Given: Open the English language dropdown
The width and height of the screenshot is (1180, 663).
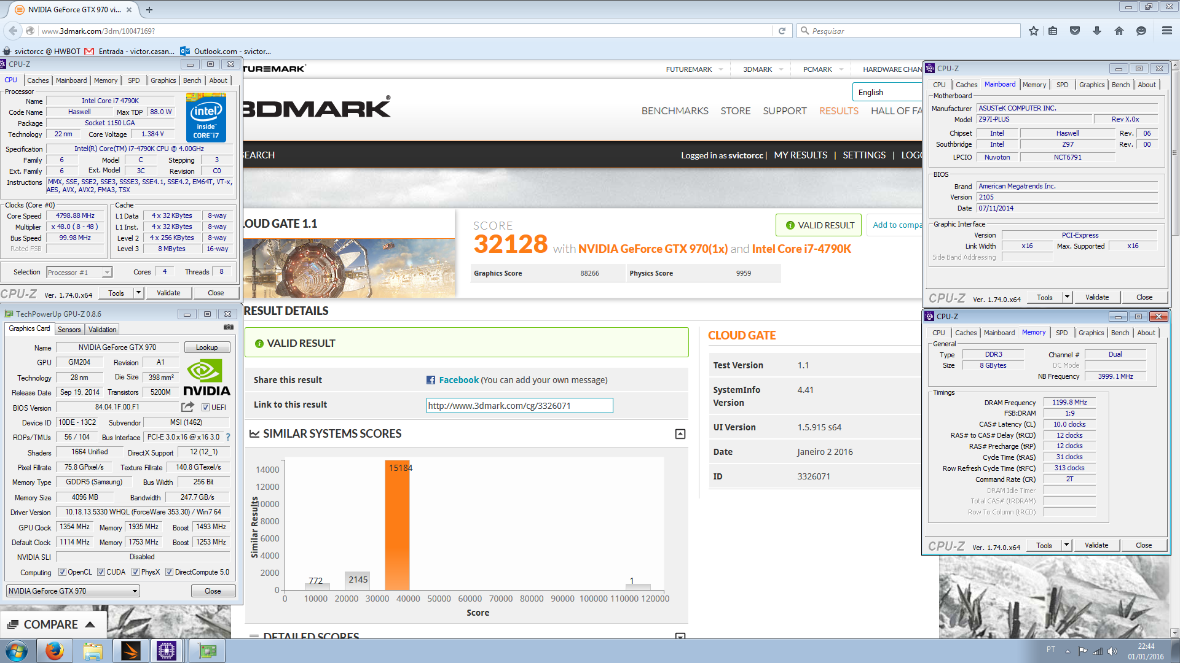Looking at the screenshot, I should click(889, 92).
